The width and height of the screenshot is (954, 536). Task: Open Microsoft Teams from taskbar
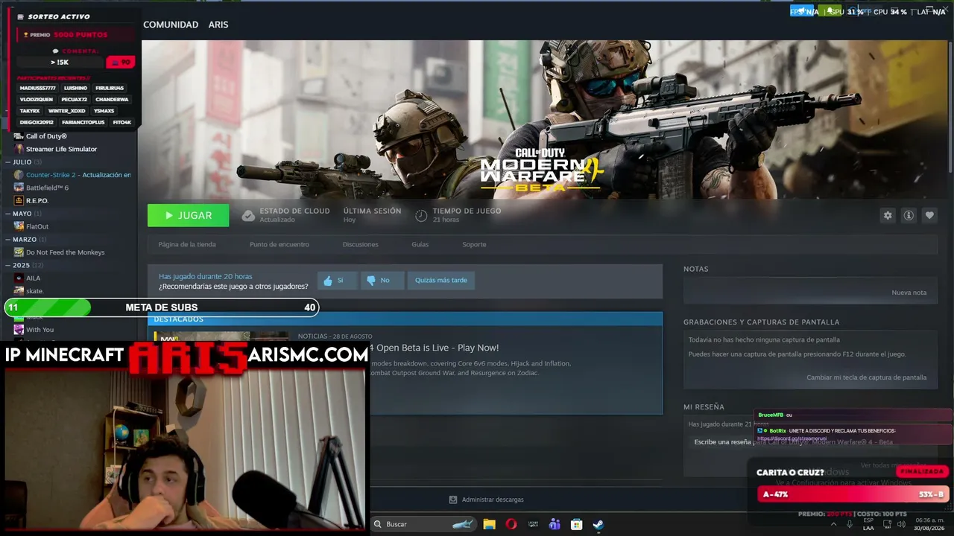click(x=555, y=524)
